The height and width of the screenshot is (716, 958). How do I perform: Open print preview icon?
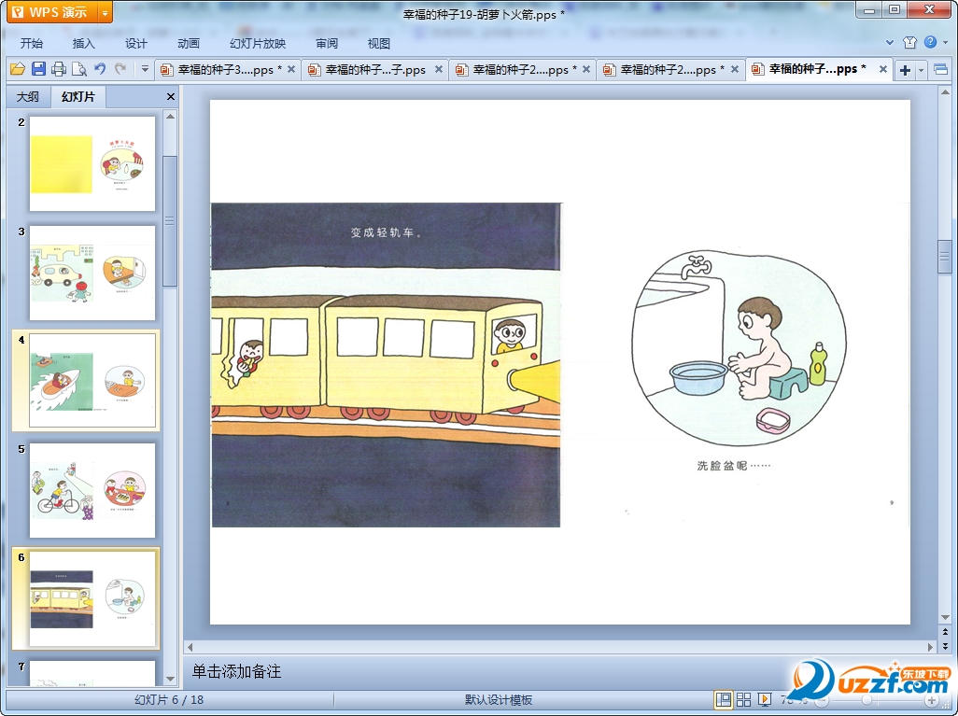pos(78,69)
